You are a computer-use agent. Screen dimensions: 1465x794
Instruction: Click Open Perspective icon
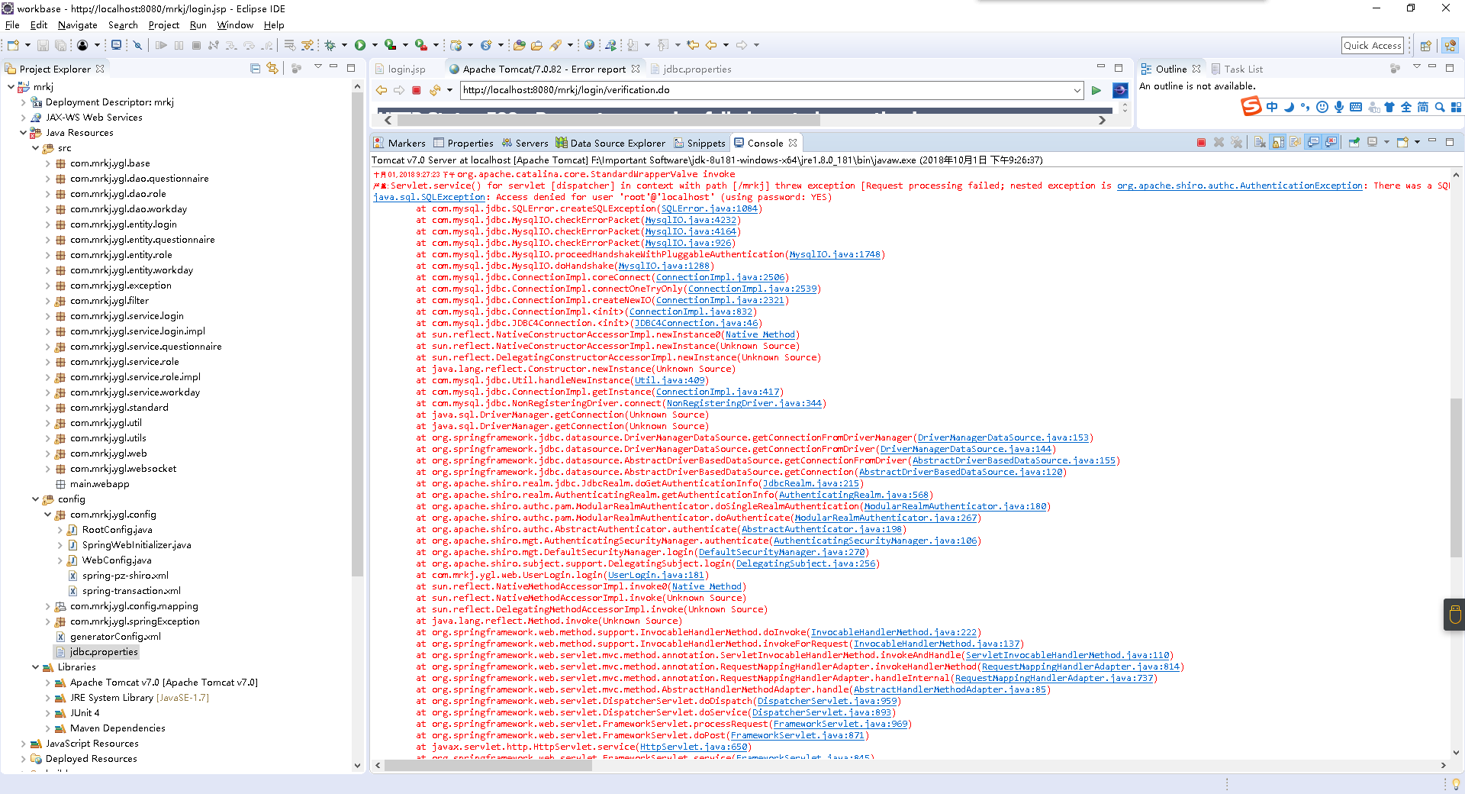(x=1425, y=46)
